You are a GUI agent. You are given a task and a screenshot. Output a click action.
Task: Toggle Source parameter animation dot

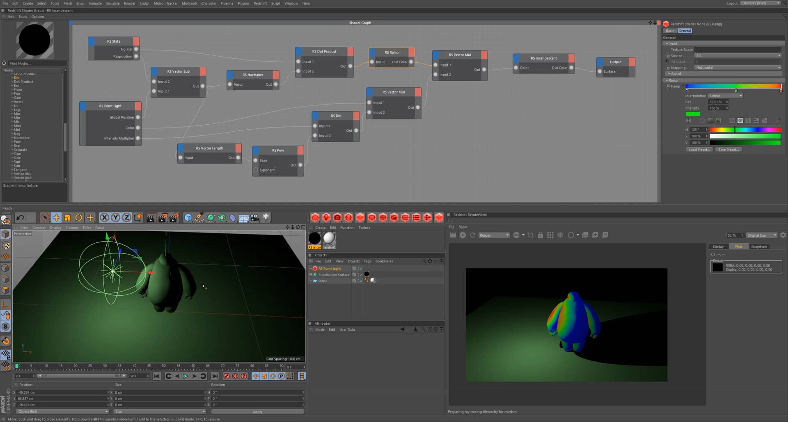pos(668,56)
